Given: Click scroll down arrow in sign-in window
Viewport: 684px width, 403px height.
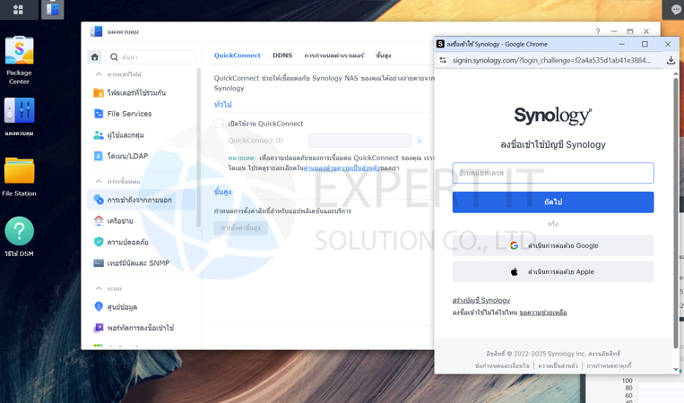Looking at the screenshot, I should tap(676, 370).
